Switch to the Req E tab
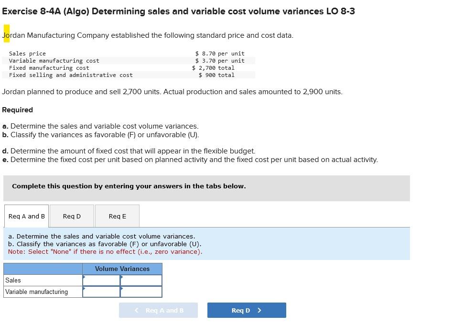Viewport: 464px width, 336px height. tap(117, 216)
